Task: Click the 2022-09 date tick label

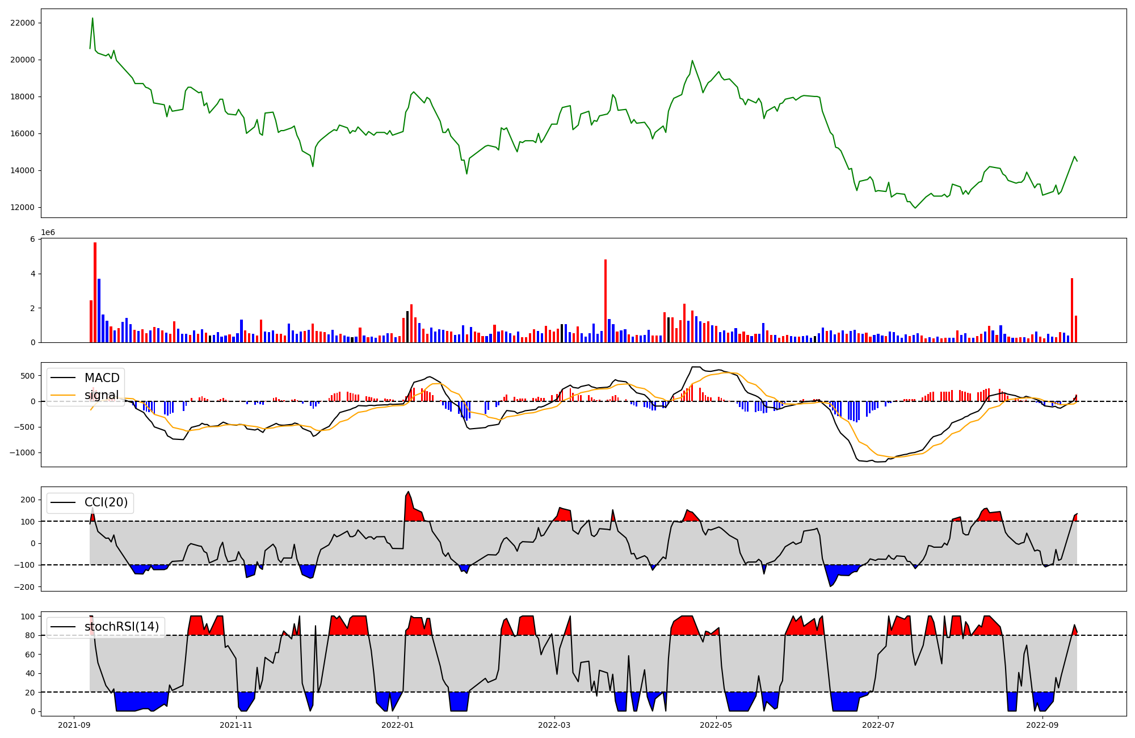Action: [1042, 725]
